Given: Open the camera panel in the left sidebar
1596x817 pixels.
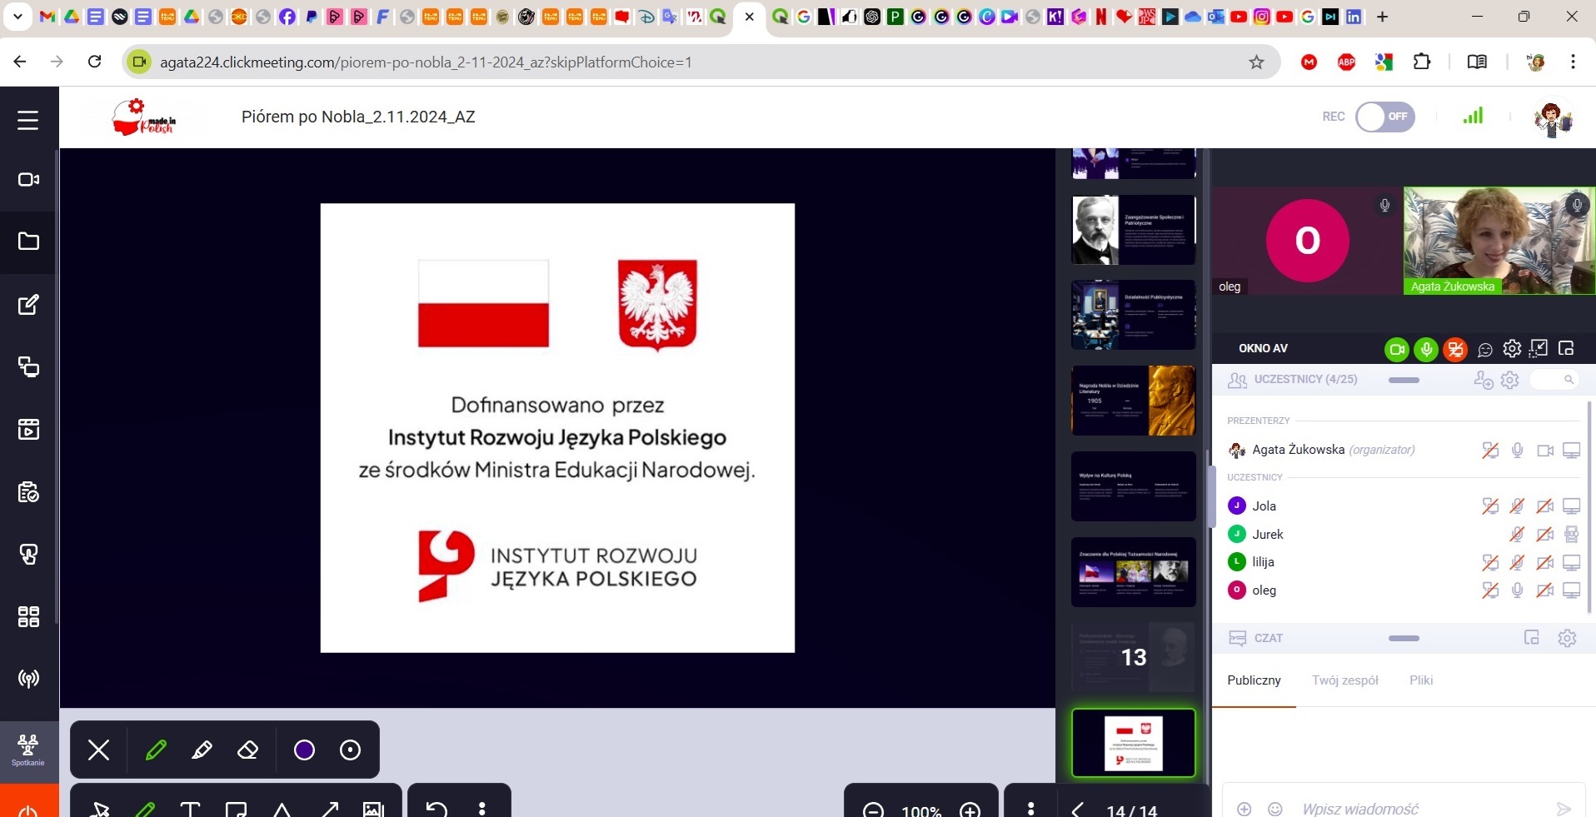Looking at the screenshot, I should (x=28, y=179).
